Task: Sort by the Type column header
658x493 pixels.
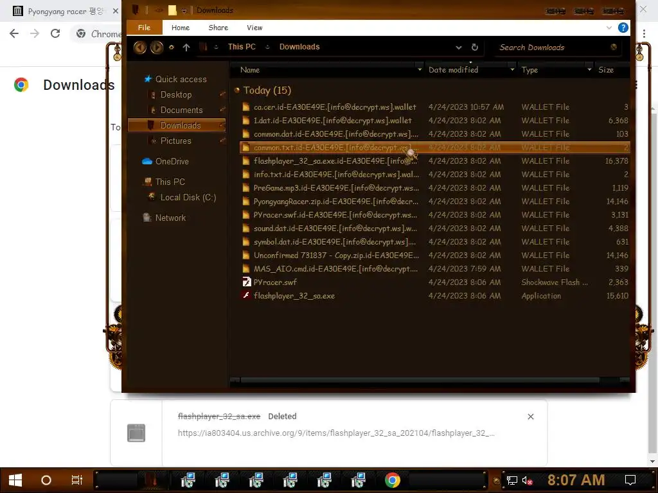Action: coord(529,70)
